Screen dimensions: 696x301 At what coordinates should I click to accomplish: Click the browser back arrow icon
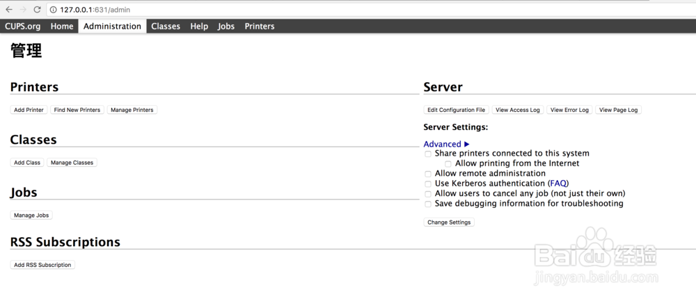coord(8,10)
